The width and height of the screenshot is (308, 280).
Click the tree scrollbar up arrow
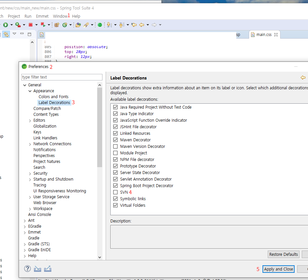[x=100, y=85]
